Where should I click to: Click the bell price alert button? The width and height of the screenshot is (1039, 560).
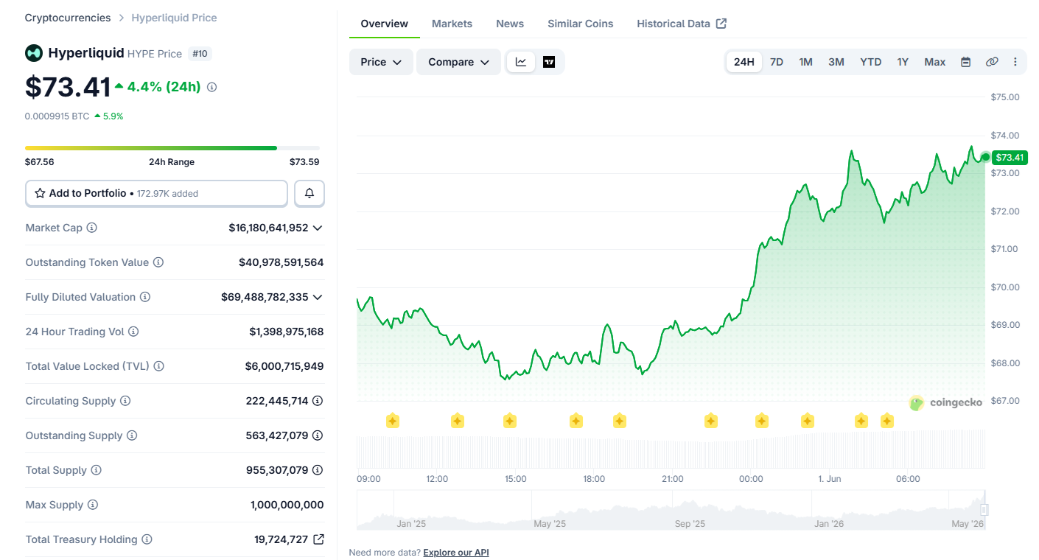click(x=309, y=193)
